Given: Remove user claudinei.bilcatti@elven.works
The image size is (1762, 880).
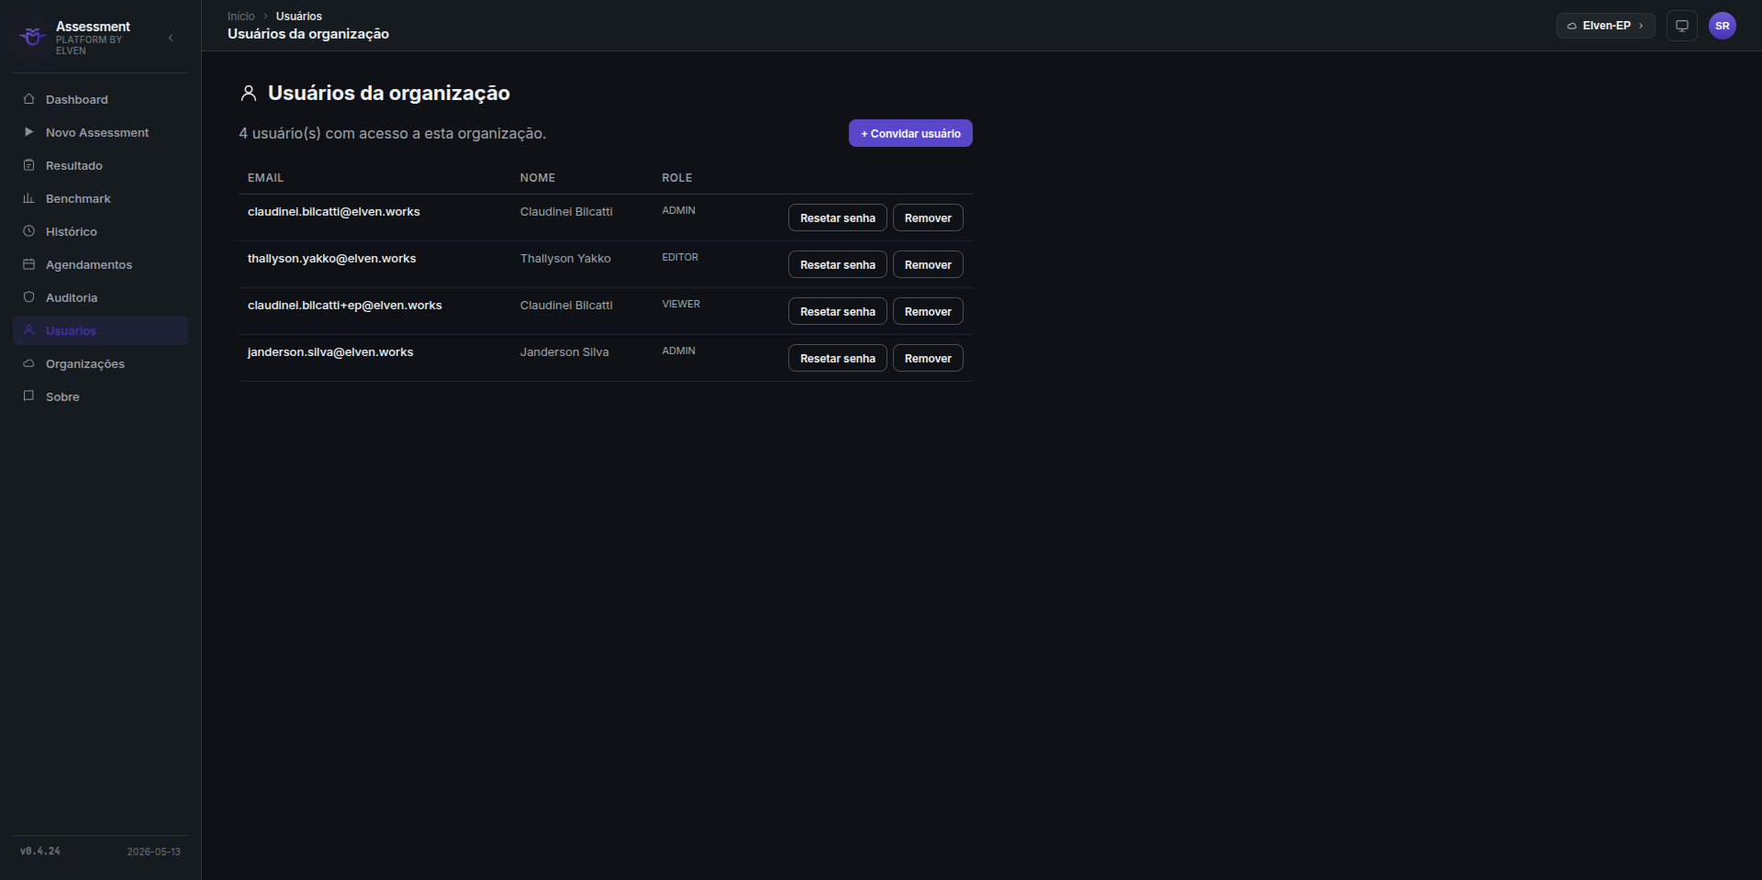Looking at the screenshot, I should (x=928, y=217).
